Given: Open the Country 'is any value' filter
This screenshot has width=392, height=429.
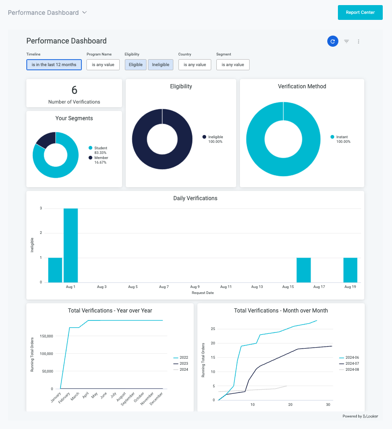Looking at the screenshot, I should point(195,65).
